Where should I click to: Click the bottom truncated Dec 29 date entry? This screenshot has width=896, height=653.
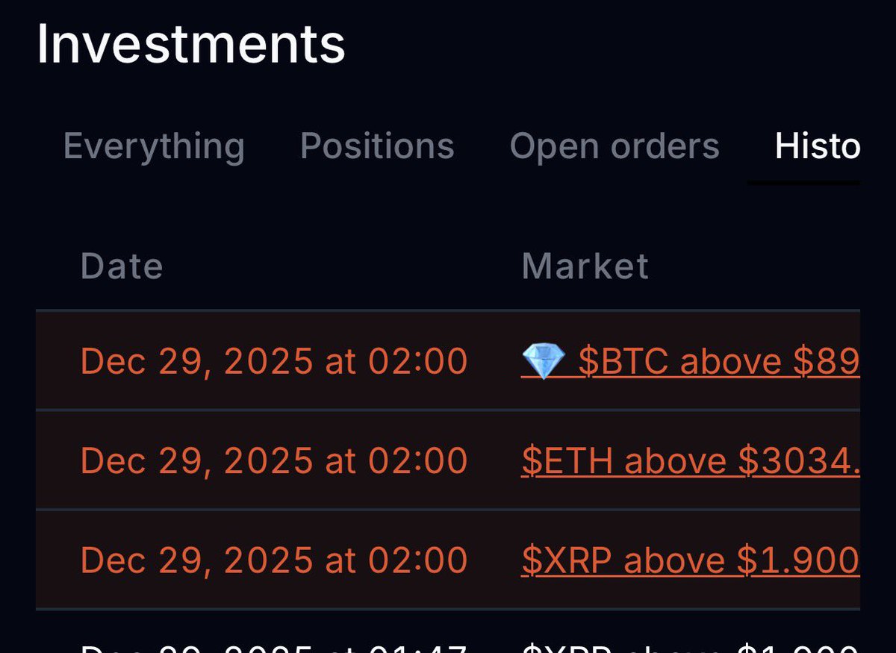click(x=275, y=643)
